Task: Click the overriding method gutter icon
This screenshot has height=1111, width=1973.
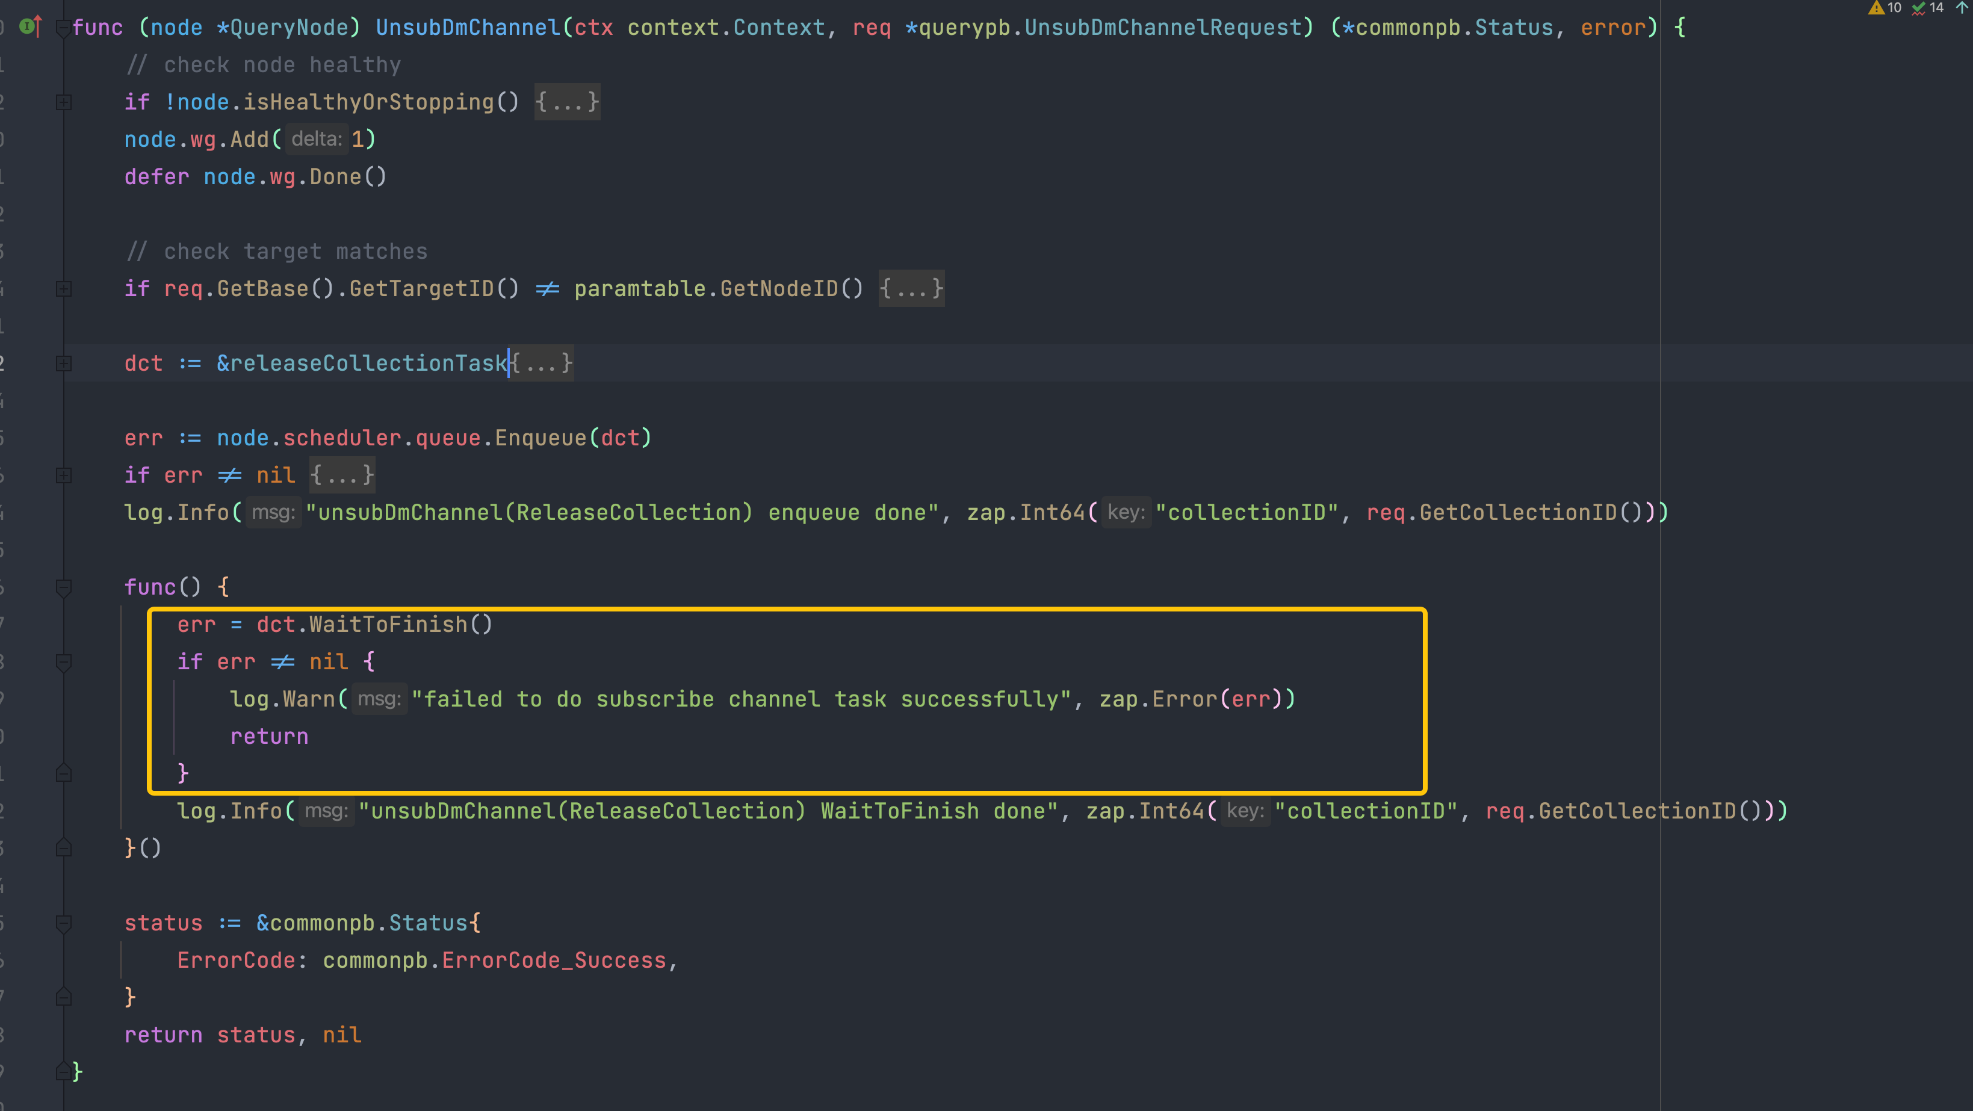Action: pyautogui.click(x=28, y=27)
